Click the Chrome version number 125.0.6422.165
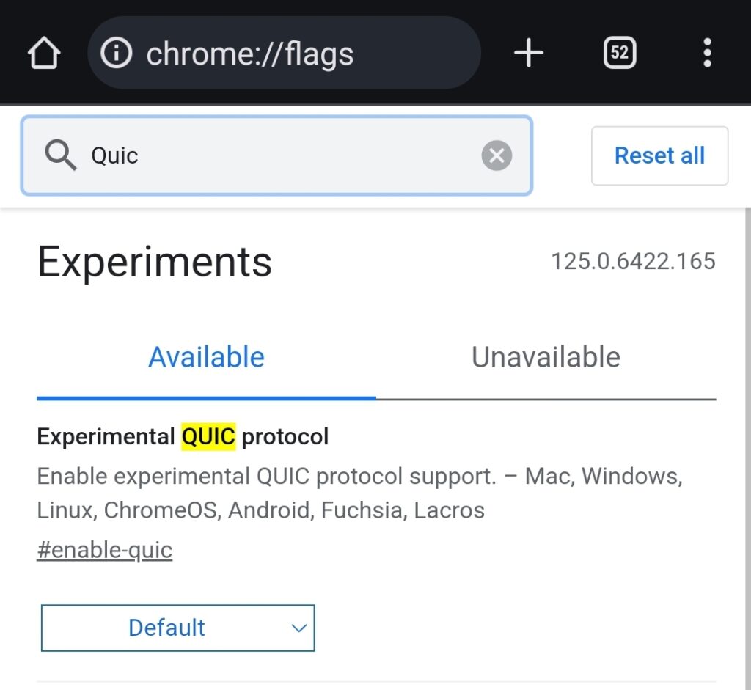Viewport: 751px width, 690px height. pyautogui.click(x=633, y=262)
